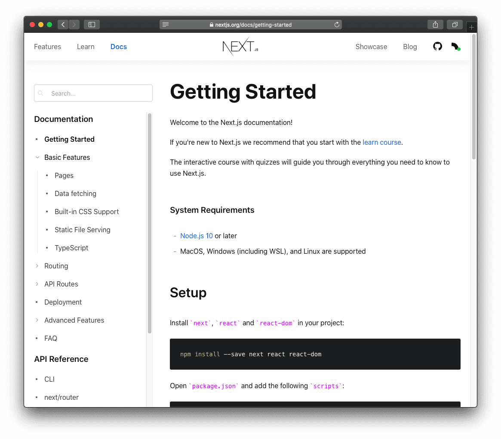501x439 pixels.
Task: Go back with the Safari back arrow
Action: coord(63,25)
